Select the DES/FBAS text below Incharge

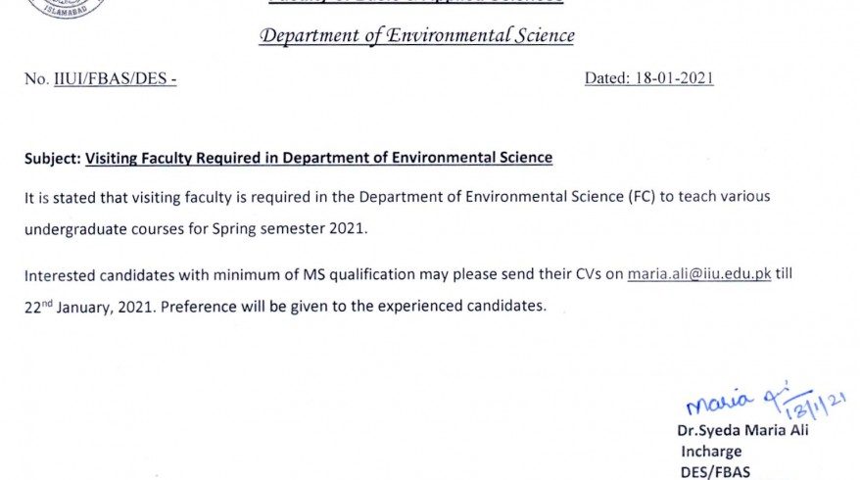pos(715,472)
